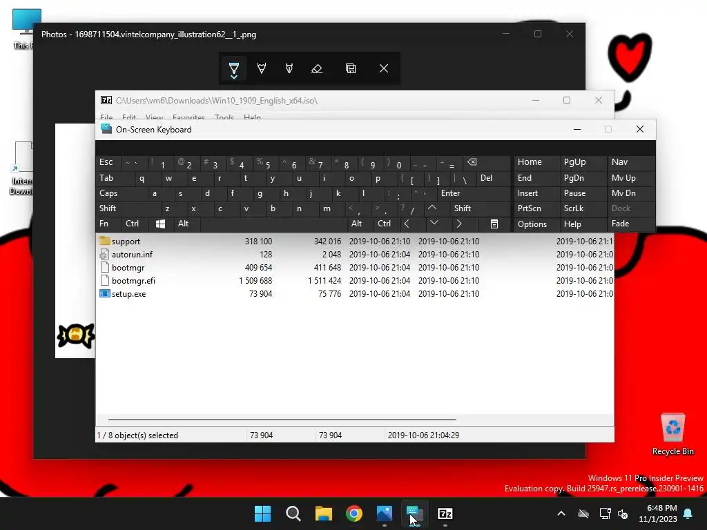Open Google Chrome from taskbar
Viewport: 707px width, 530px height.
click(x=354, y=513)
